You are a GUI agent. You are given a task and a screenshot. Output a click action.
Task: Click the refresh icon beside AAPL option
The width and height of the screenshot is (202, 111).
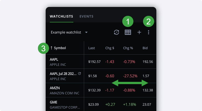(x=80, y=74)
